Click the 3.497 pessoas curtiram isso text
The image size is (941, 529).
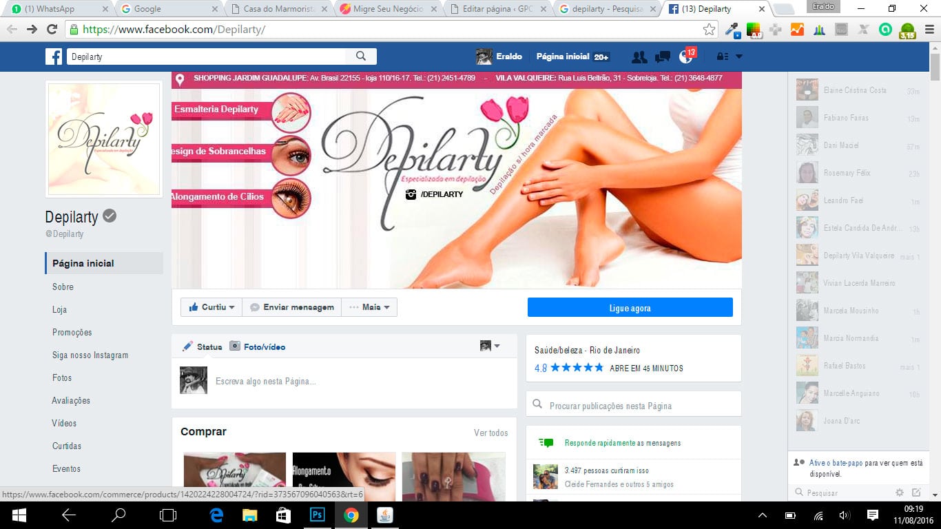pos(606,470)
